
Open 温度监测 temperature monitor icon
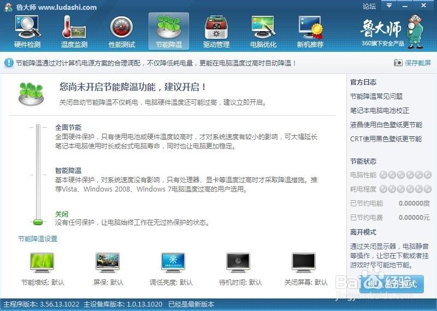click(x=74, y=27)
